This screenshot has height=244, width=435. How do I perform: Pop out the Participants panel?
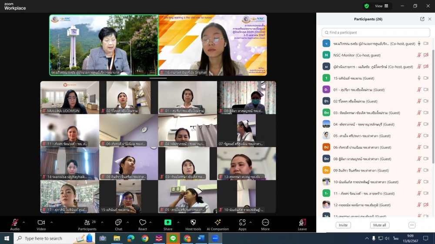pos(422,19)
